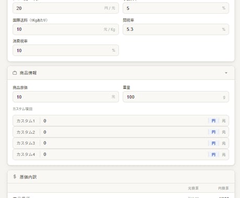Click the 消費税率 label
Screen dimensions: 240x198
pos(20,41)
